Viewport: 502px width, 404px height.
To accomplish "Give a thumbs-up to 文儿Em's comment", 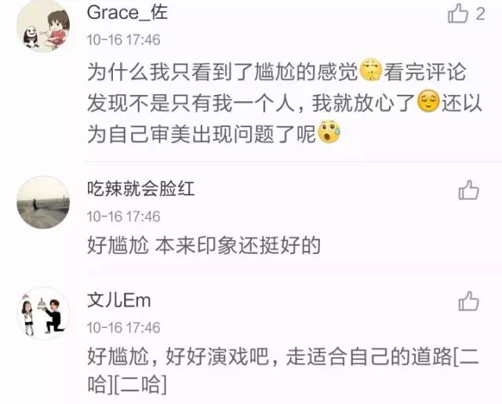I will pos(469,301).
